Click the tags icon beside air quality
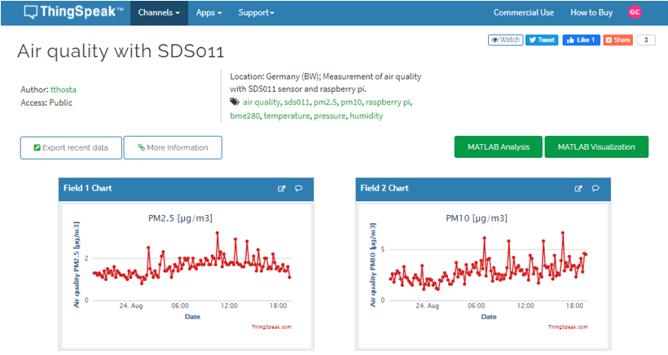668x355 pixels. coord(235,102)
